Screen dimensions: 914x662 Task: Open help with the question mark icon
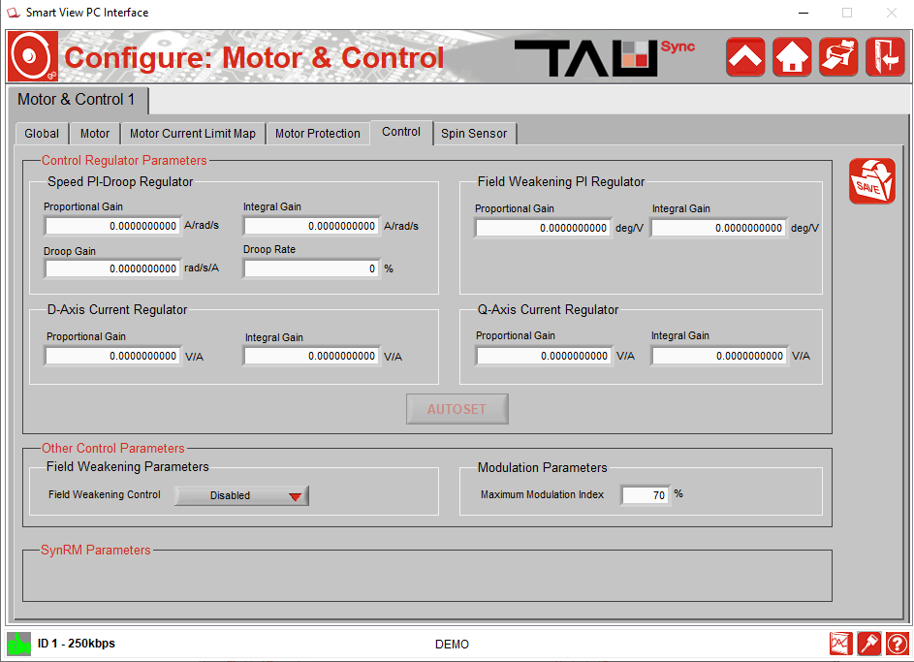pyautogui.click(x=897, y=644)
